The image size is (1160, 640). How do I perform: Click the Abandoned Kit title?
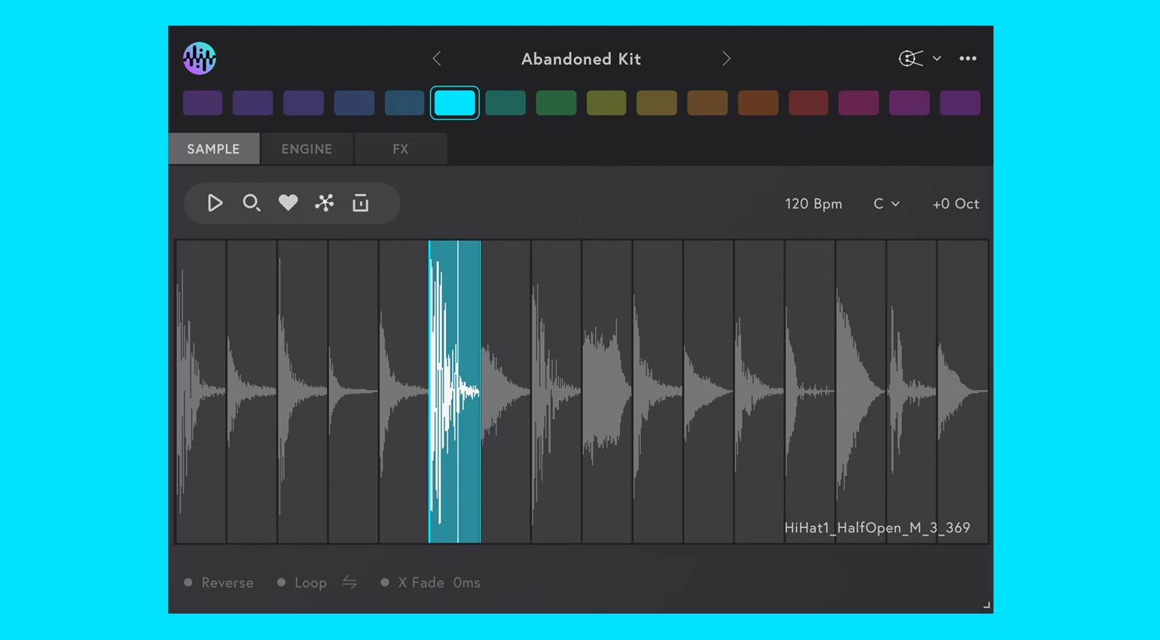581,59
